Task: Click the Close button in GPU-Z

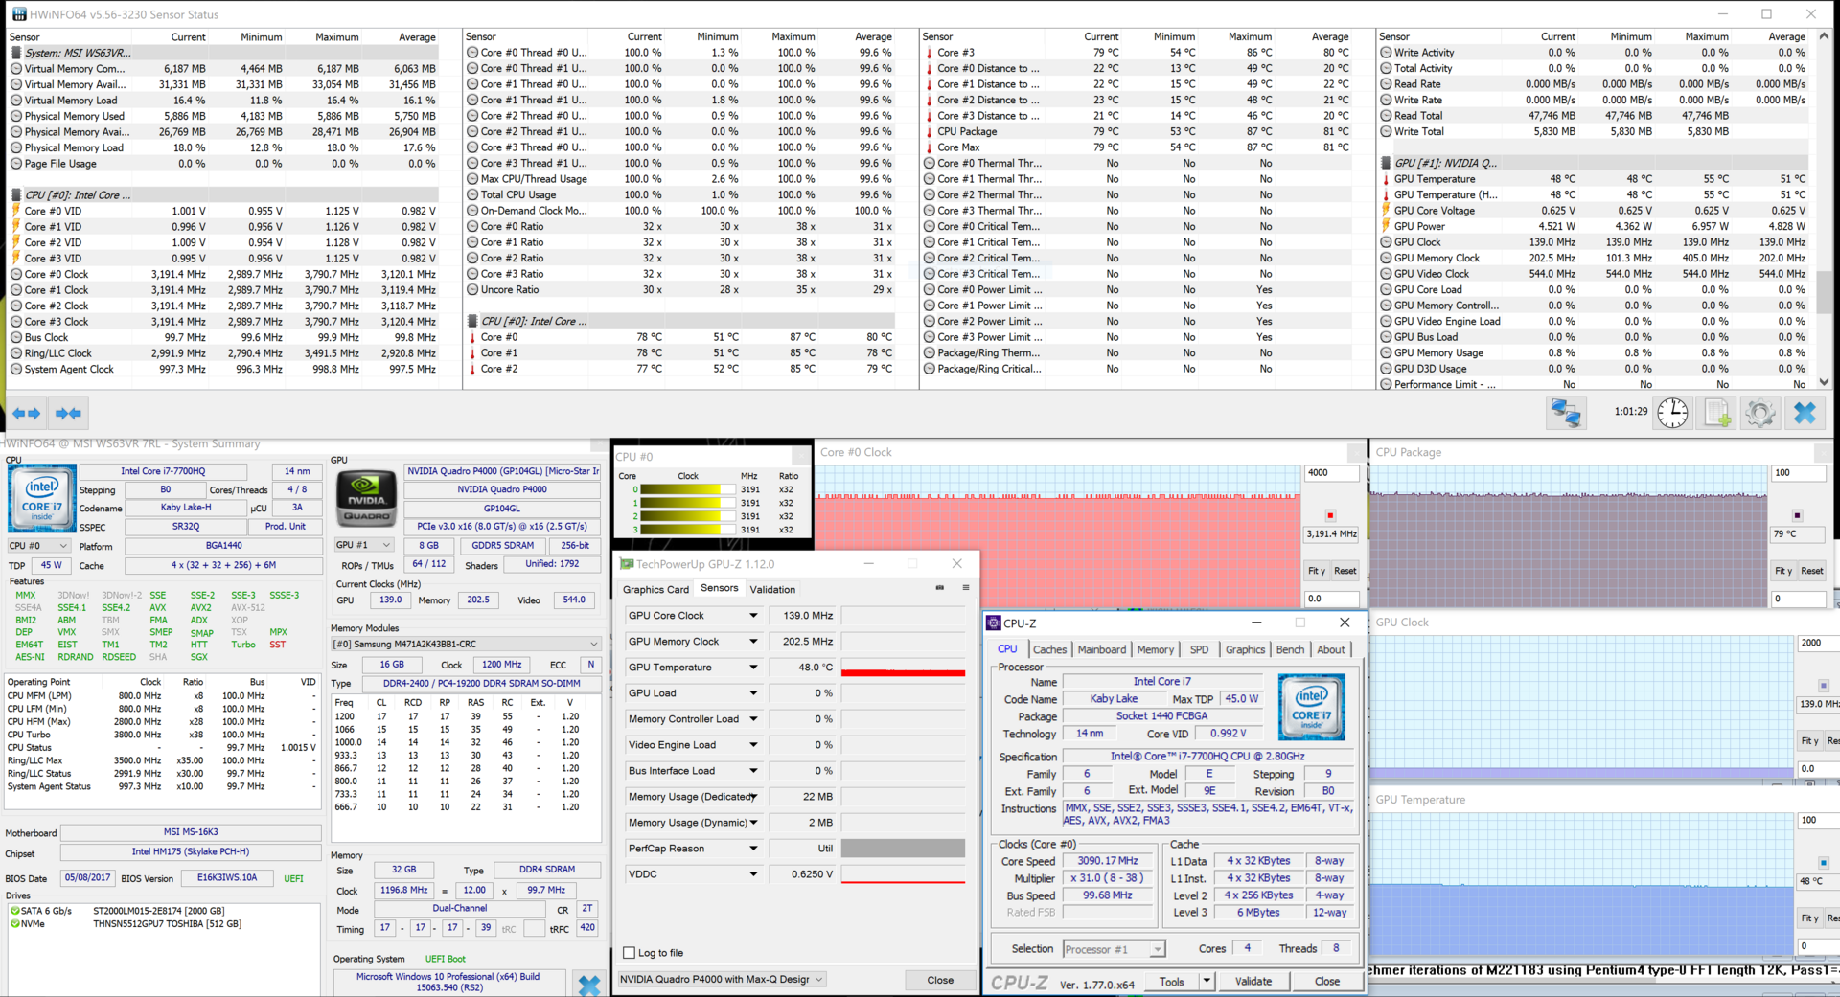Action: coord(940,980)
